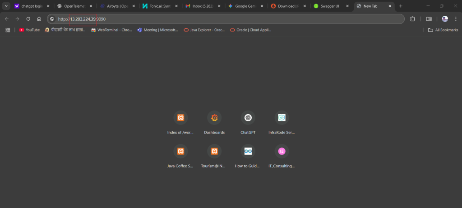Open the Chrome three-dot menu
462x208 pixels.
pos(456,19)
